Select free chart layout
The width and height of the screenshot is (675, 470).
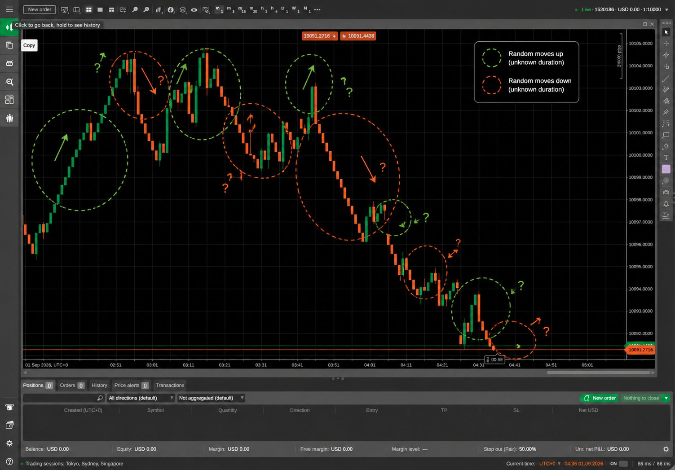(x=111, y=9)
